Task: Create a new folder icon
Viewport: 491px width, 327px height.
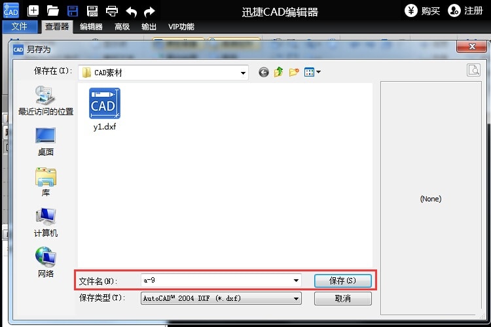Action: coord(294,73)
